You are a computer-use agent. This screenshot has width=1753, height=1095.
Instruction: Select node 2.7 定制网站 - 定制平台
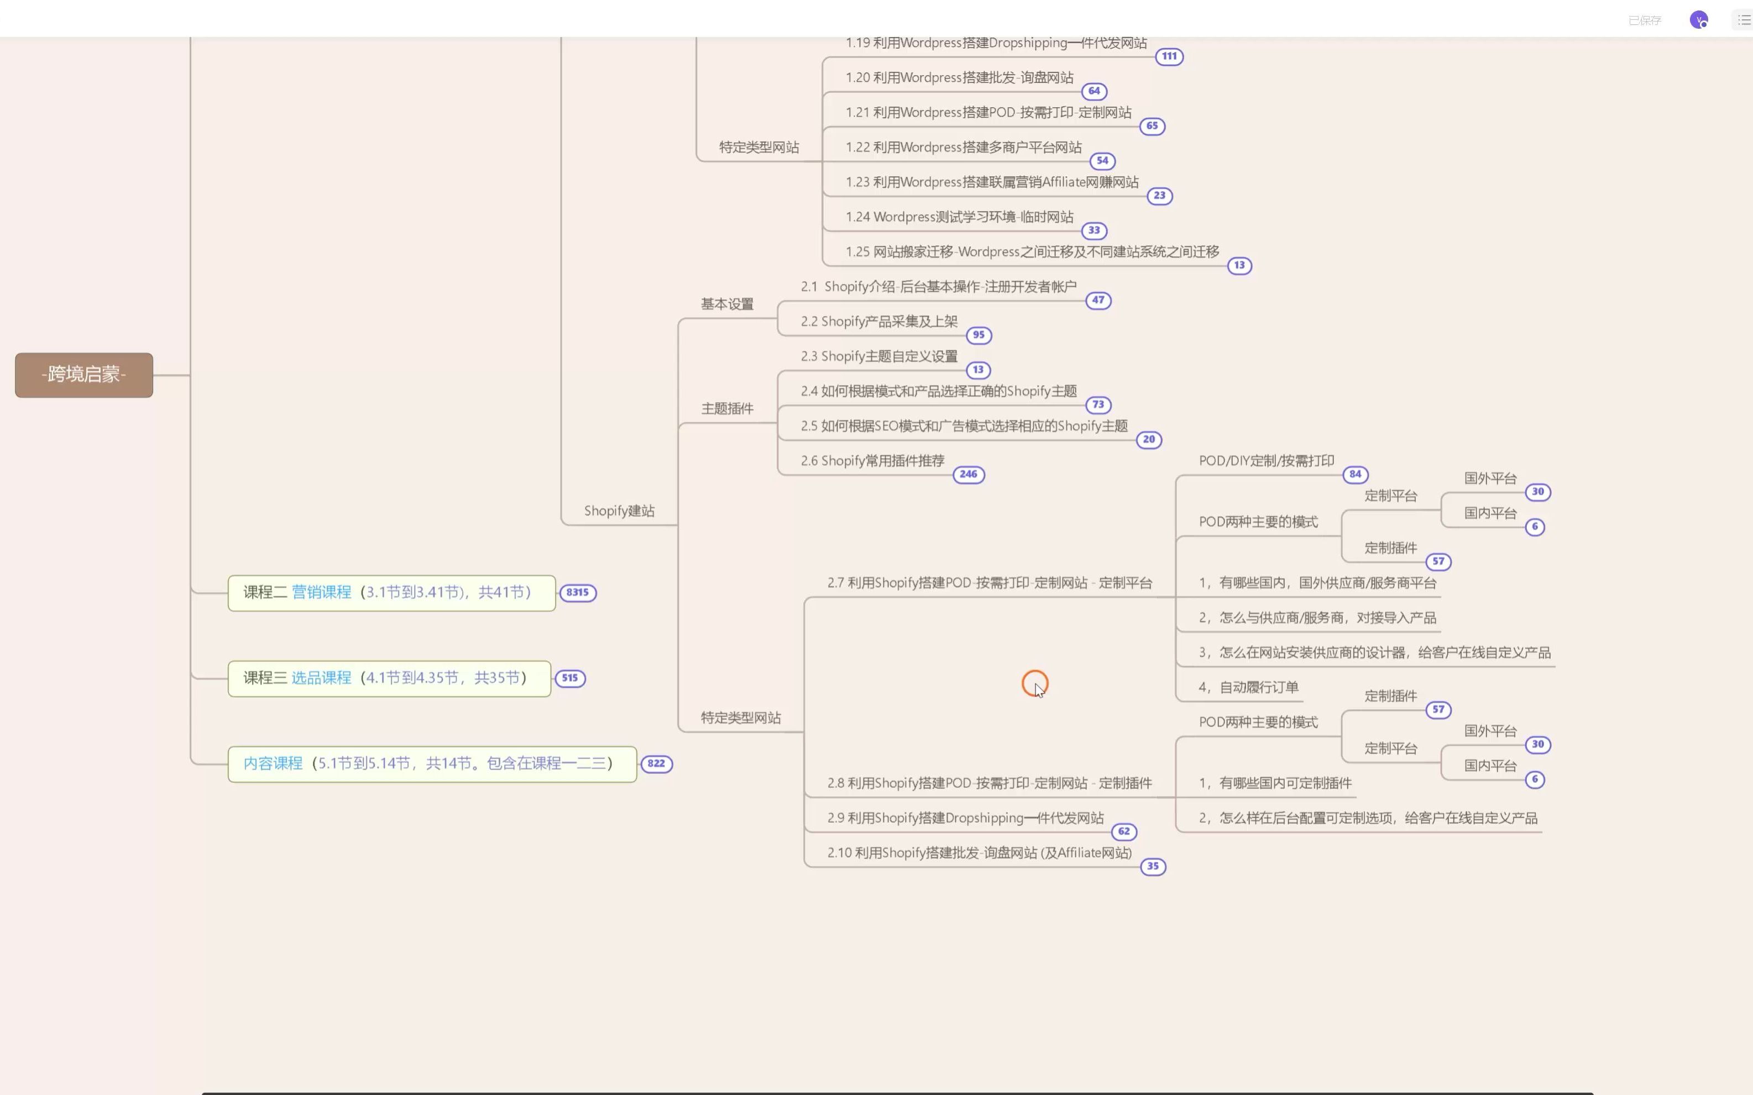click(x=990, y=582)
